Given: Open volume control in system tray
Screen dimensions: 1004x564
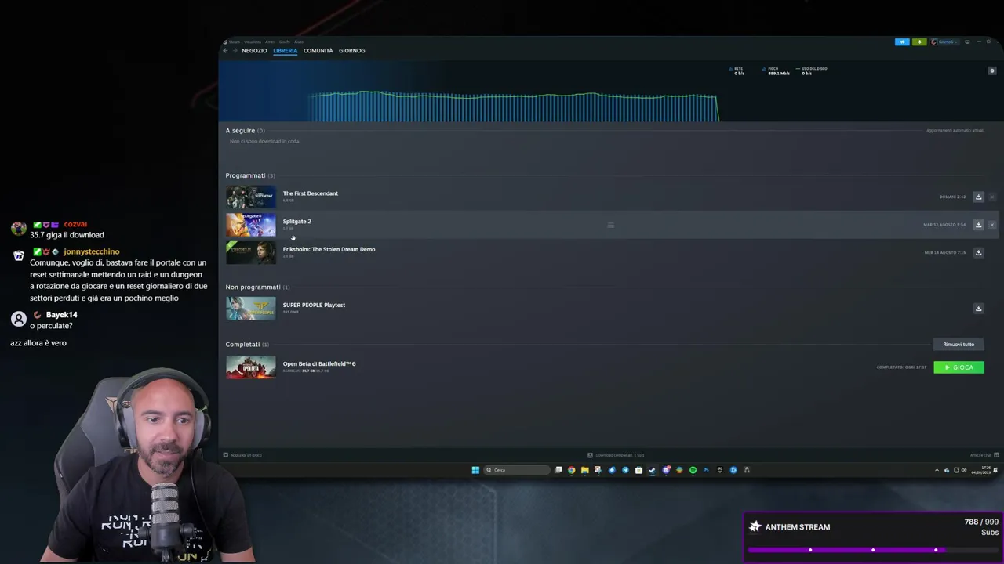Looking at the screenshot, I should (x=964, y=470).
